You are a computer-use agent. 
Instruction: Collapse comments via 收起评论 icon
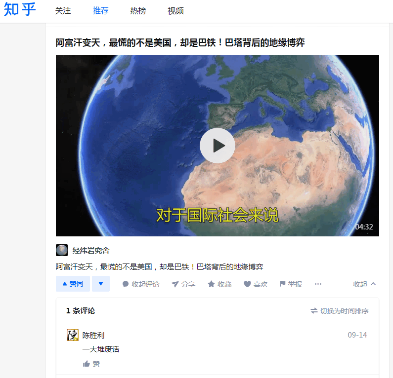126,284
